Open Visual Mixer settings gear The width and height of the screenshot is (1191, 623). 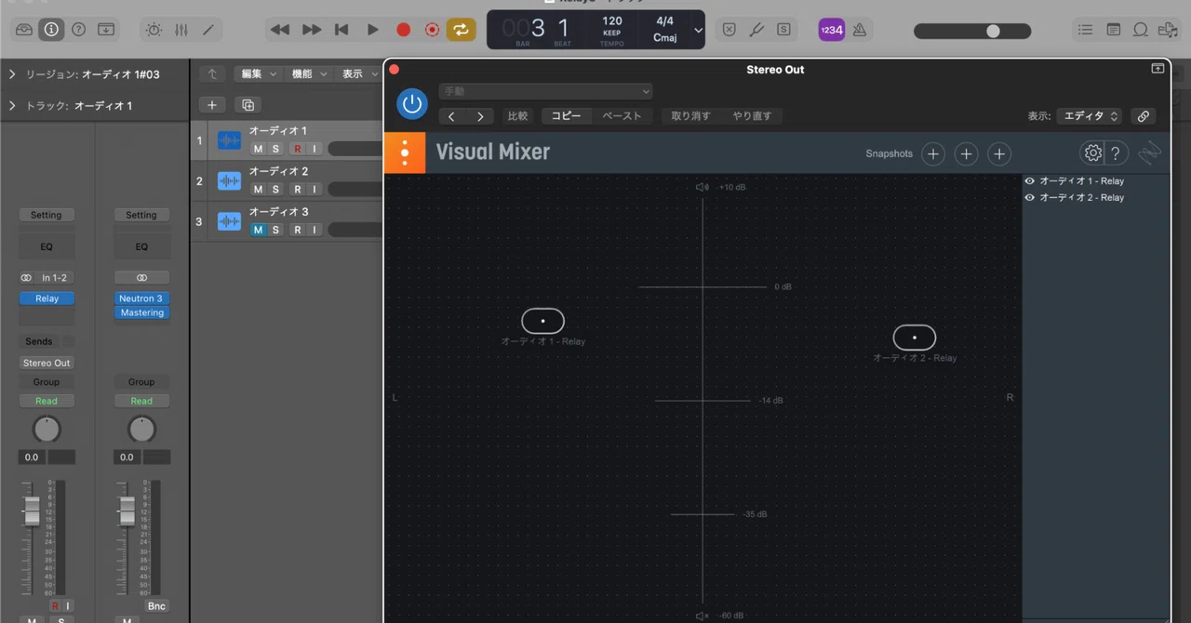click(x=1092, y=153)
